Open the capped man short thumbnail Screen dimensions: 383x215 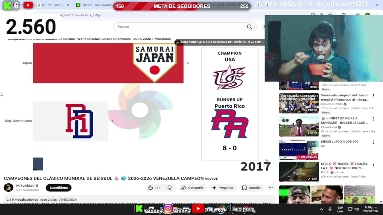pyautogui.click(x=294, y=194)
